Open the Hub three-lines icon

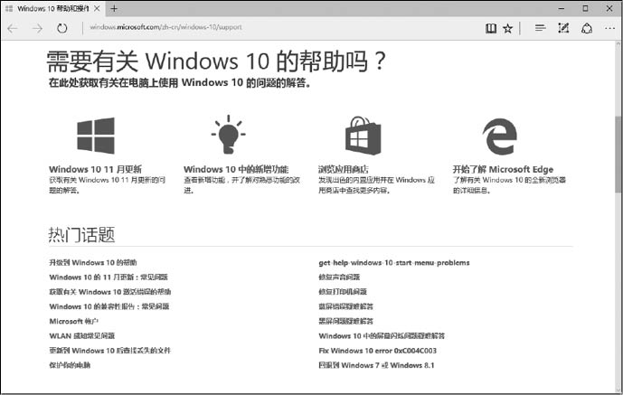[x=540, y=28]
